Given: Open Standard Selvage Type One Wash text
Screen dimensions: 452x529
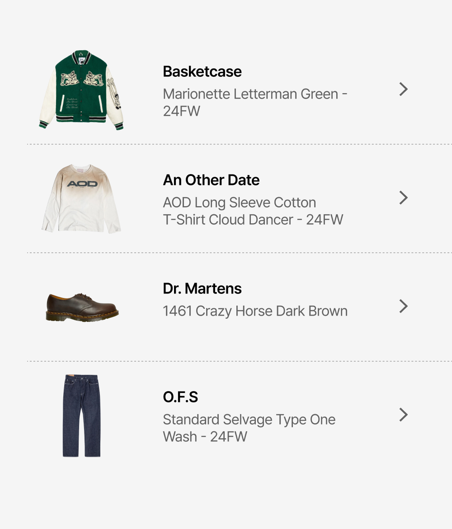Looking at the screenshot, I should (x=249, y=428).
